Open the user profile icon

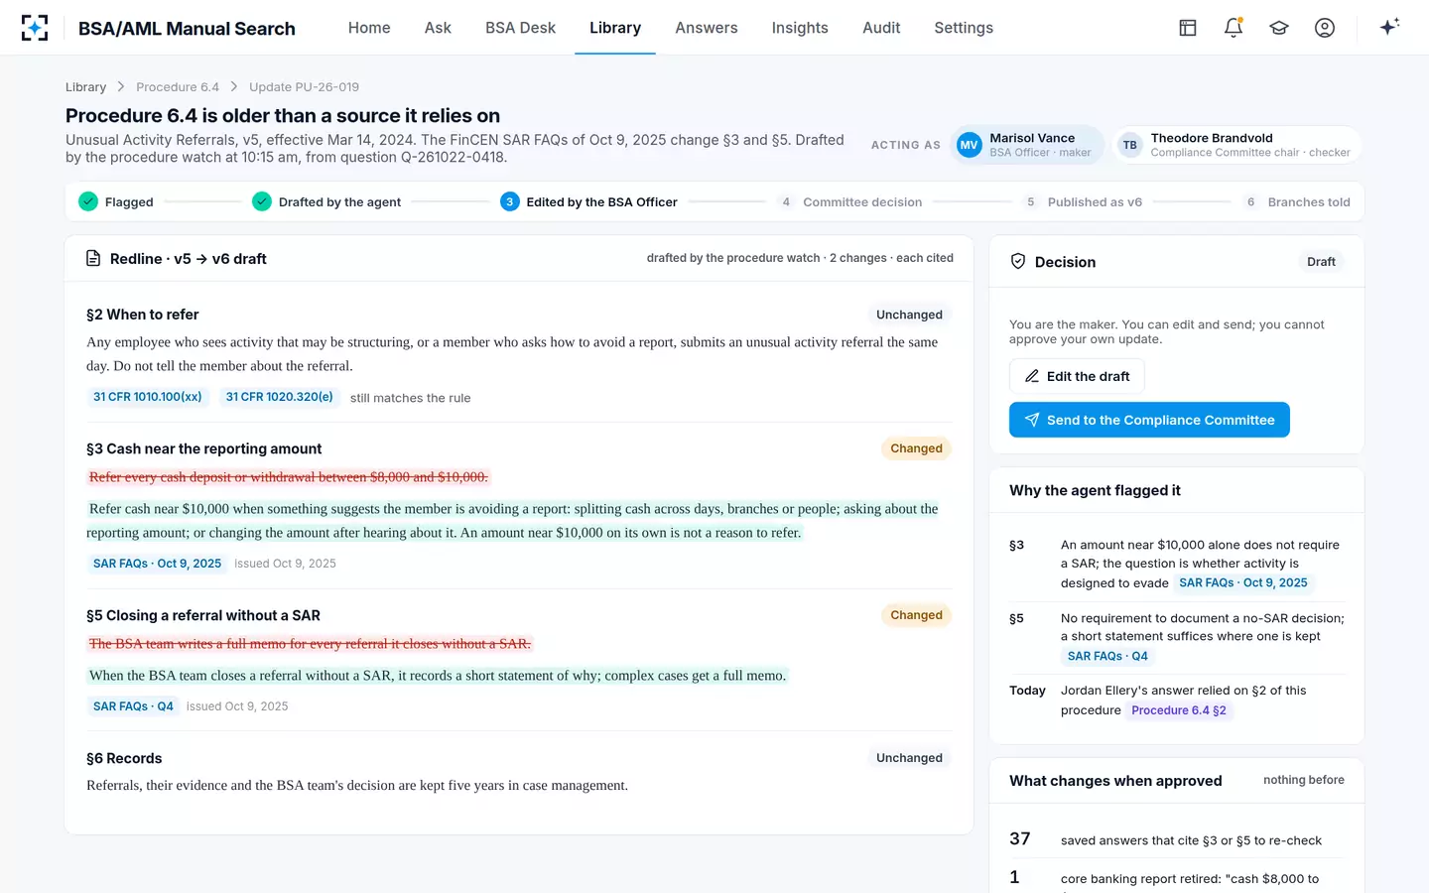tap(1325, 28)
